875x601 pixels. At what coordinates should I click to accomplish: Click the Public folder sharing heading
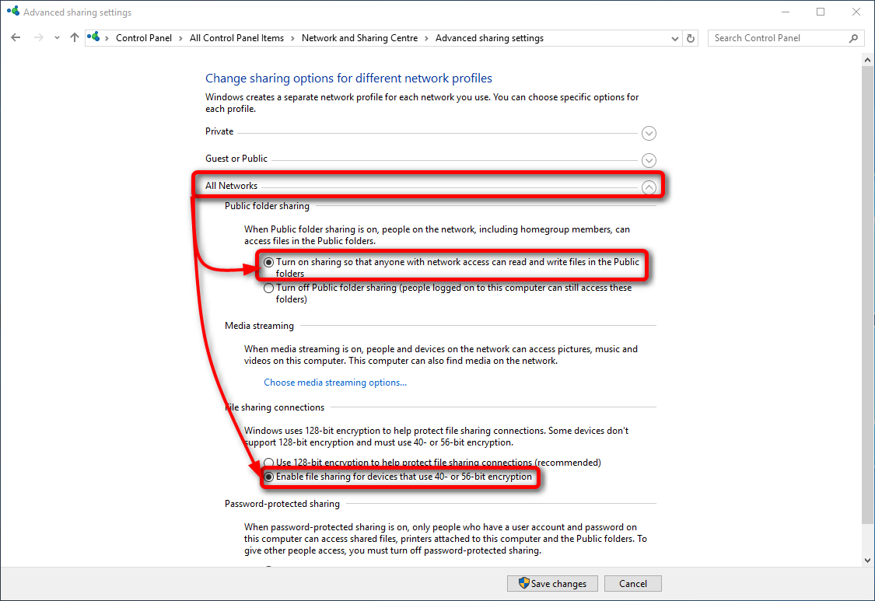(267, 206)
